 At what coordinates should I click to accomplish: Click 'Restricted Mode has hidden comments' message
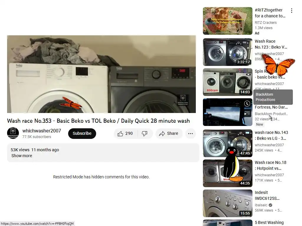point(101,177)
